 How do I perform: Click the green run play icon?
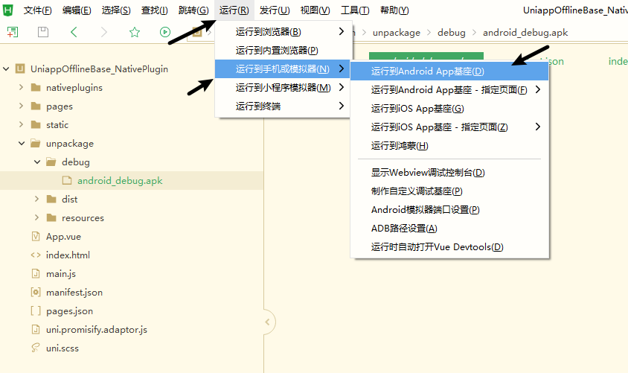[x=165, y=32]
